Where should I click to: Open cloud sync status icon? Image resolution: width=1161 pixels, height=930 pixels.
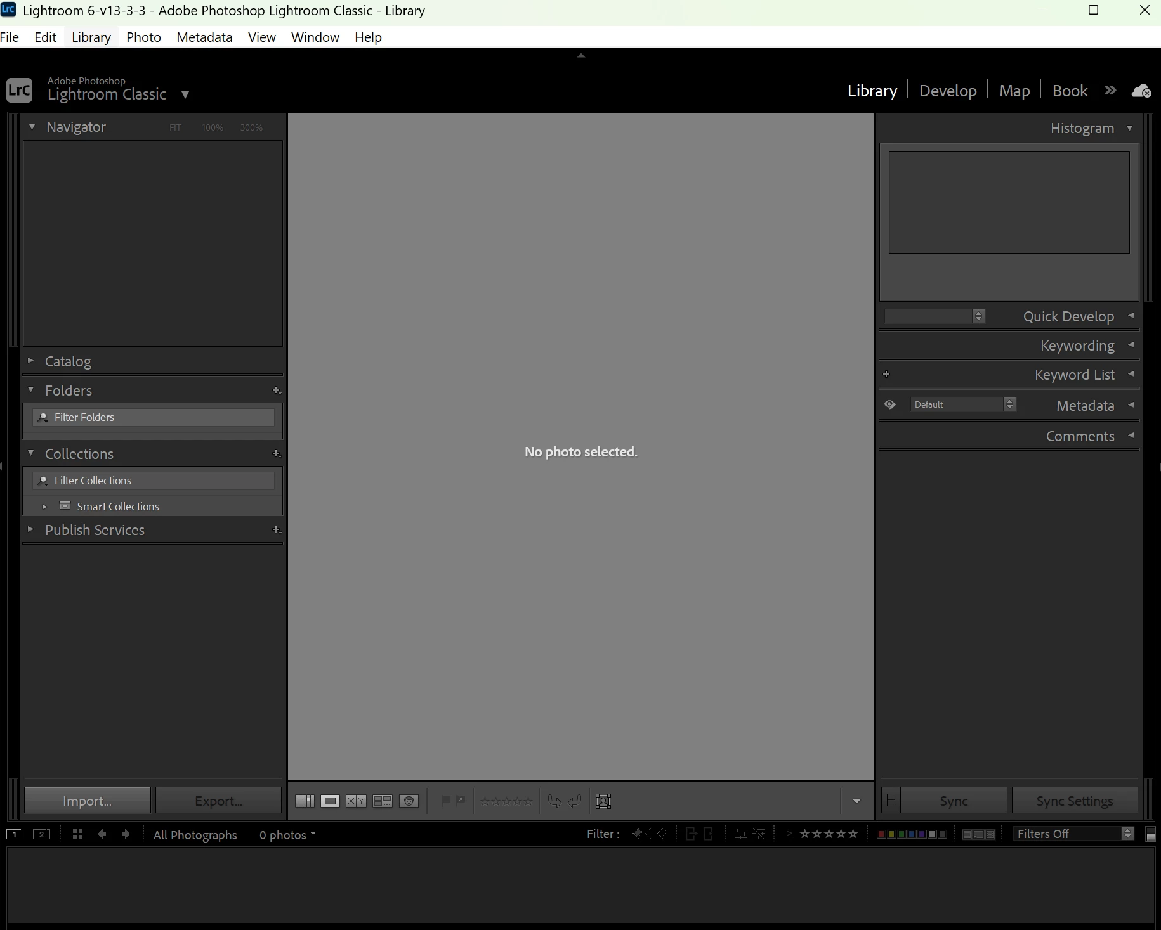[1141, 91]
